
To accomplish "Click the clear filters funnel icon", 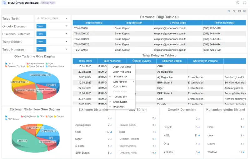I will (234, 11).
